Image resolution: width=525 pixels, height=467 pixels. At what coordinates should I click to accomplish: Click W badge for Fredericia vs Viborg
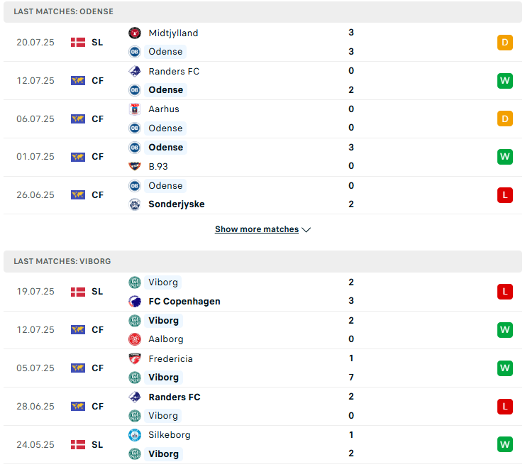click(505, 368)
